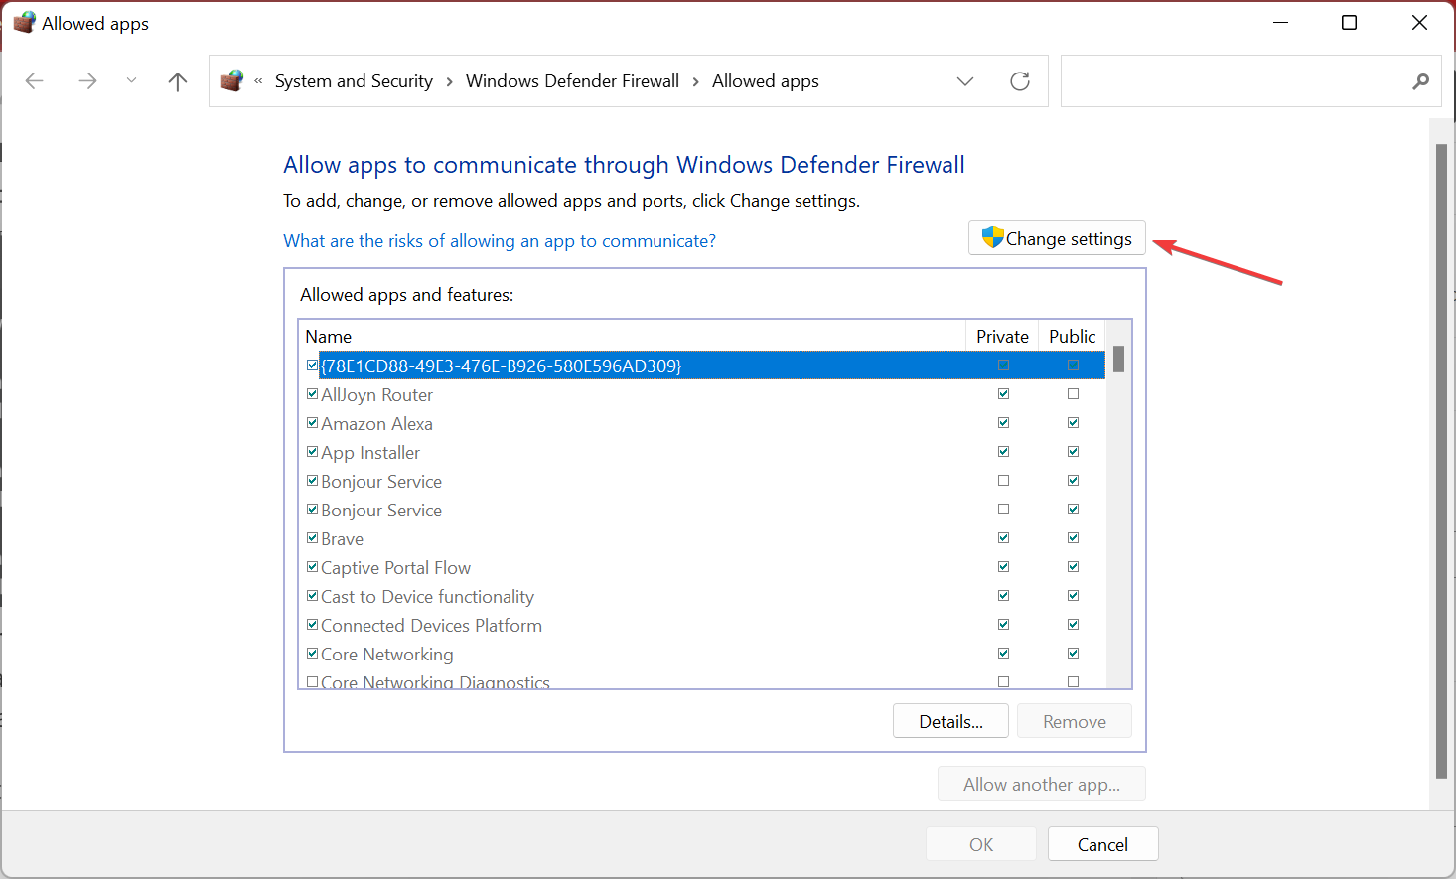Click the apps list scrollbar thumb
Screen dimensions: 1456x879
click(x=1118, y=359)
